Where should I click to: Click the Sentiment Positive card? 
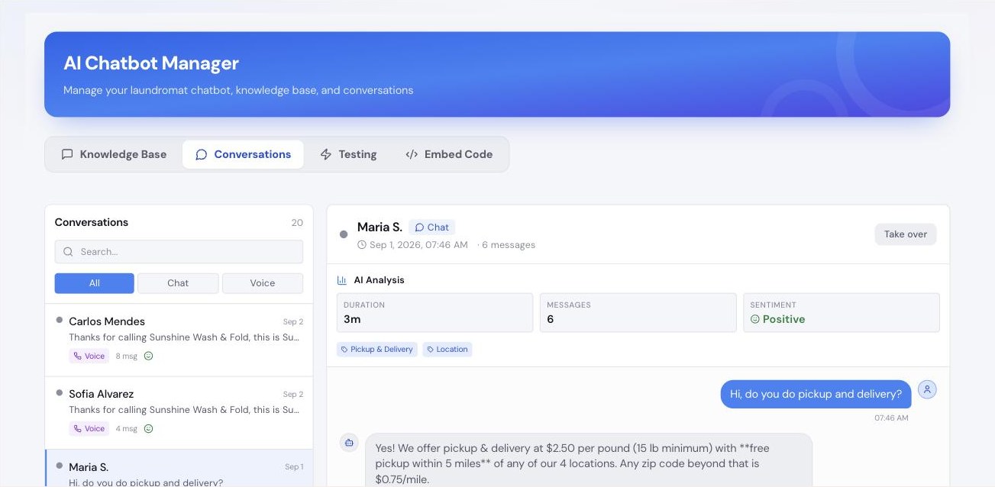coord(842,312)
